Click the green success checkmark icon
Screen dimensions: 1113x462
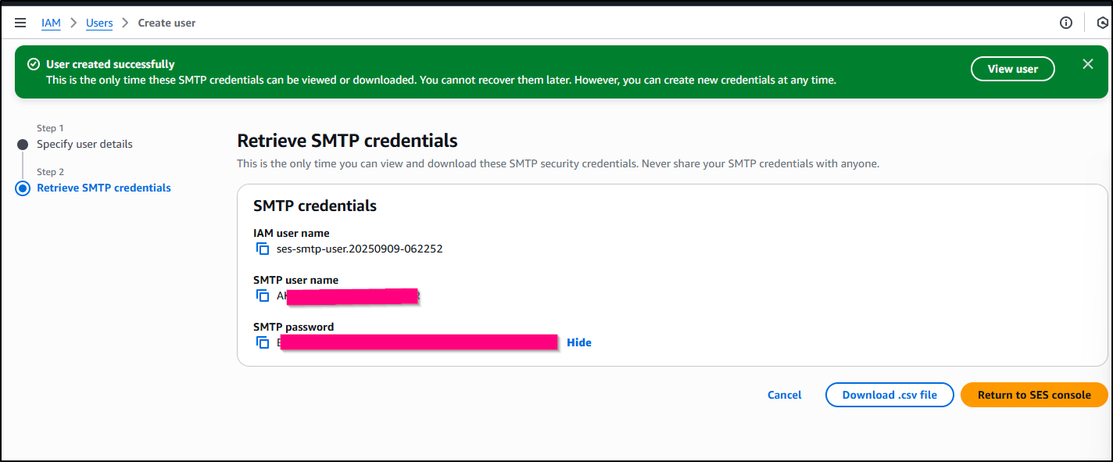(34, 64)
